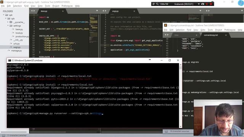Open tab list dropdown in the wsgi.py pane
Image resolution: width=244 pixels, height=137 pixels.
pyautogui.click(x=200, y=11)
